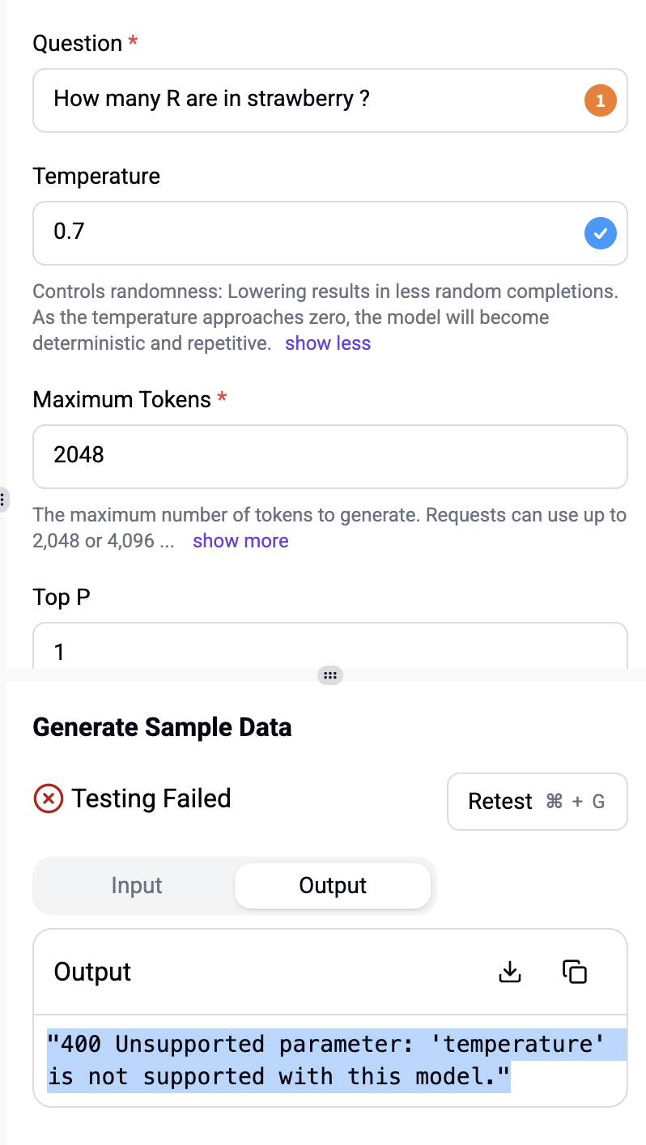Viewport: 646px width, 1145px height.
Task: Collapse Temperature description with show less
Action: (x=328, y=343)
